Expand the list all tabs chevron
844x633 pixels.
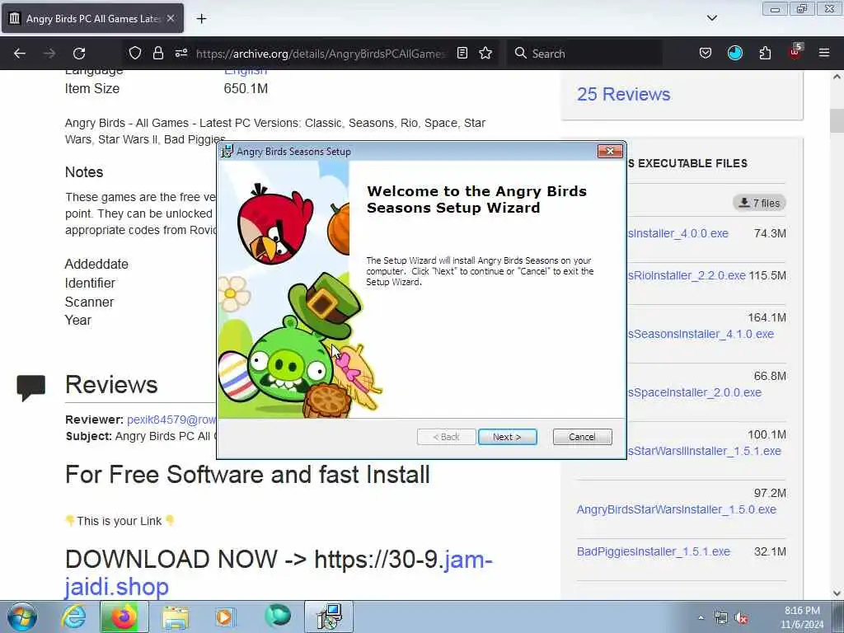click(711, 18)
